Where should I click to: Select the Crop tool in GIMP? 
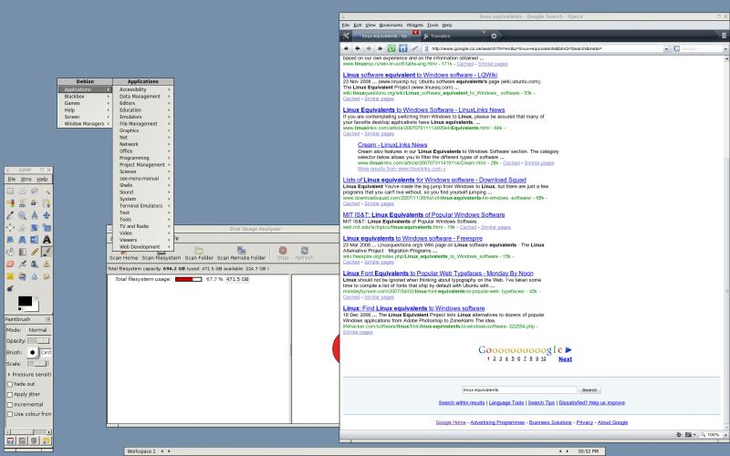click(22, 227)
